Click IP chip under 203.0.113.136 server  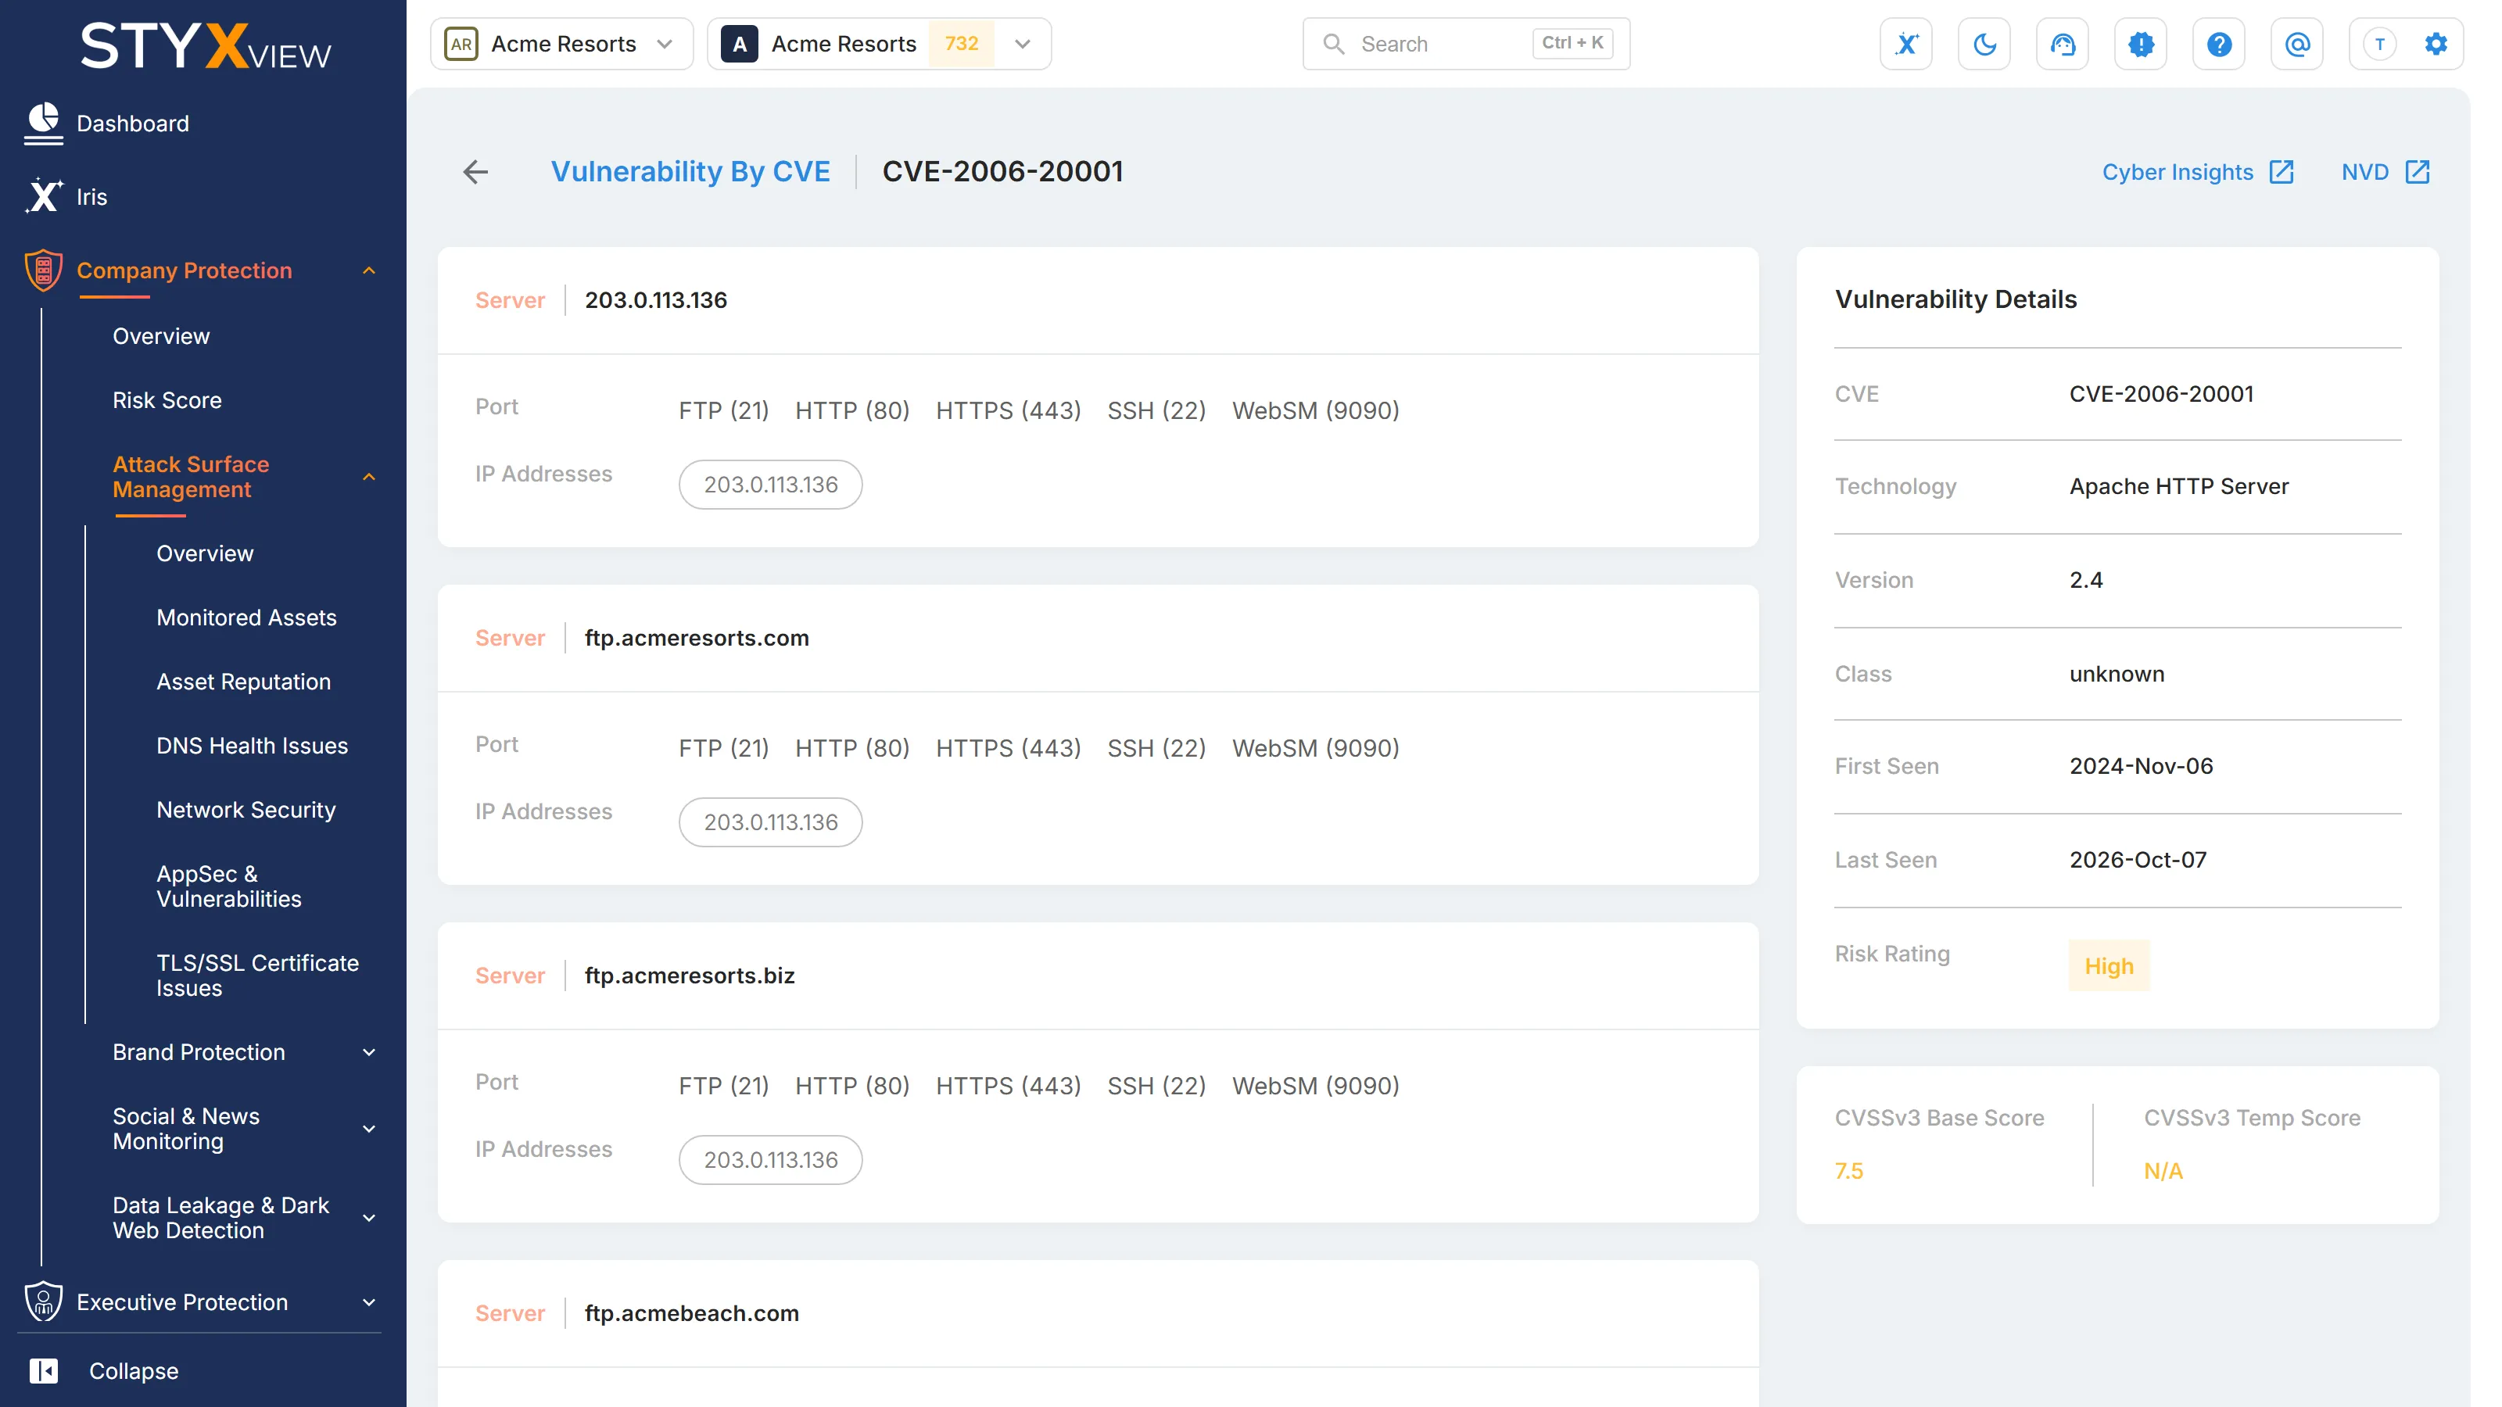(770, 485)
